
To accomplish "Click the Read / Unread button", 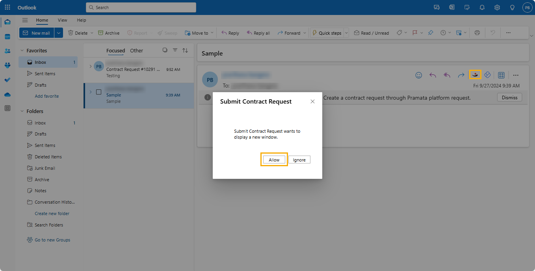I will click(371, 33).
